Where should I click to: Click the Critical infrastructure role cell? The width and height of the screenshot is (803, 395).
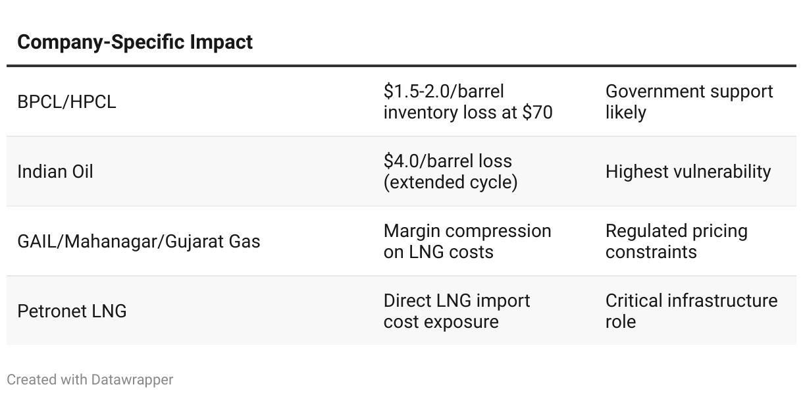(691, 311)
